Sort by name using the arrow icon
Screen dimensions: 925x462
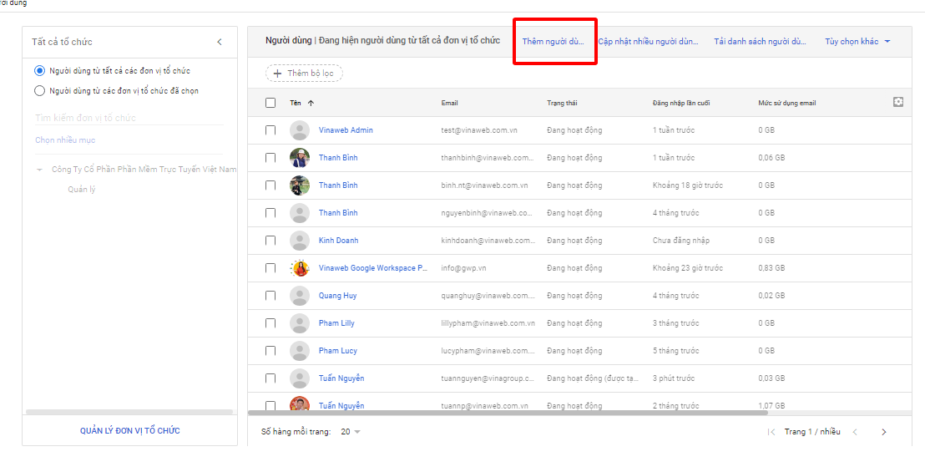311,103
